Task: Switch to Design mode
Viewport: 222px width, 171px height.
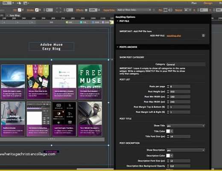Action: [208, 3]
